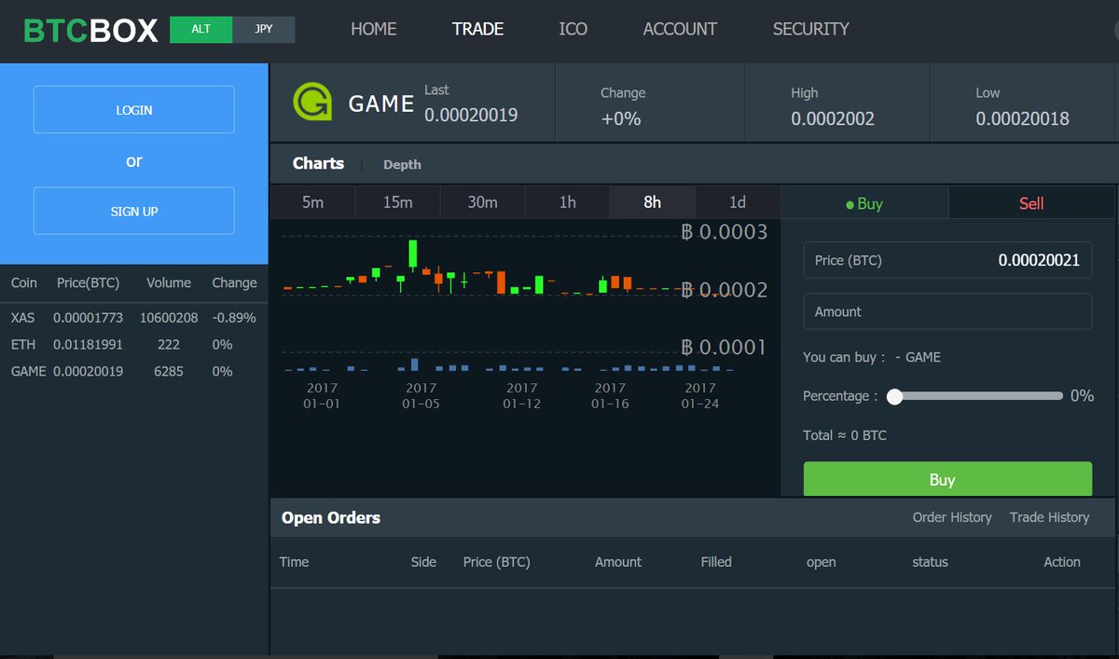Image resolution: width=1119 pixels, height=659 pixels.
Task: Set chart interval to 8h
Action: tap(652, 202)
